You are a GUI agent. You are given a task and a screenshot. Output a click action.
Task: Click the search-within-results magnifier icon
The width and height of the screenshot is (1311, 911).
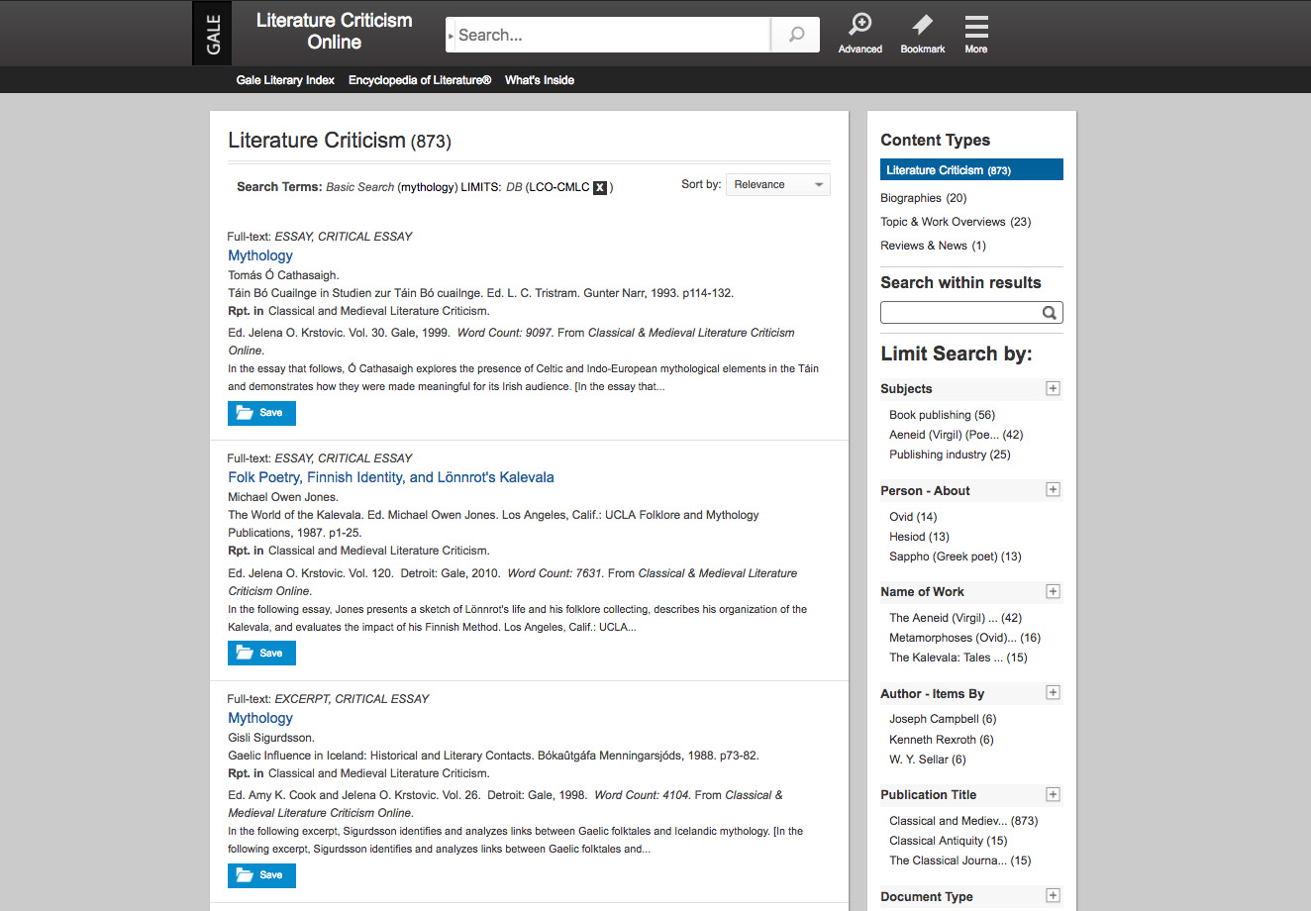[1050, 313]
